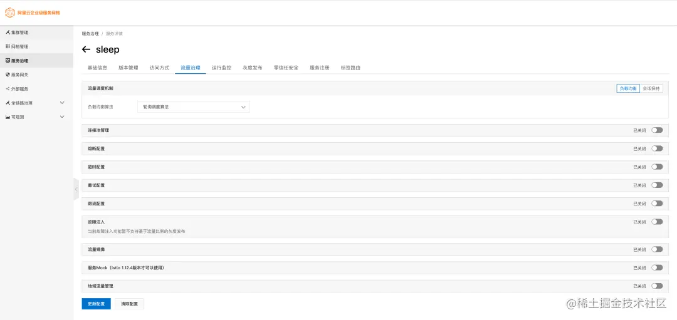
Task: Click the fault injection gray-release note text
Action: 137,231
